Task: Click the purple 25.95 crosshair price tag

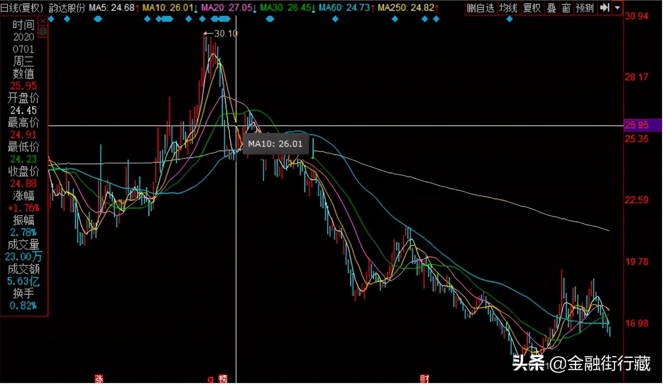Action: point(643,125)
